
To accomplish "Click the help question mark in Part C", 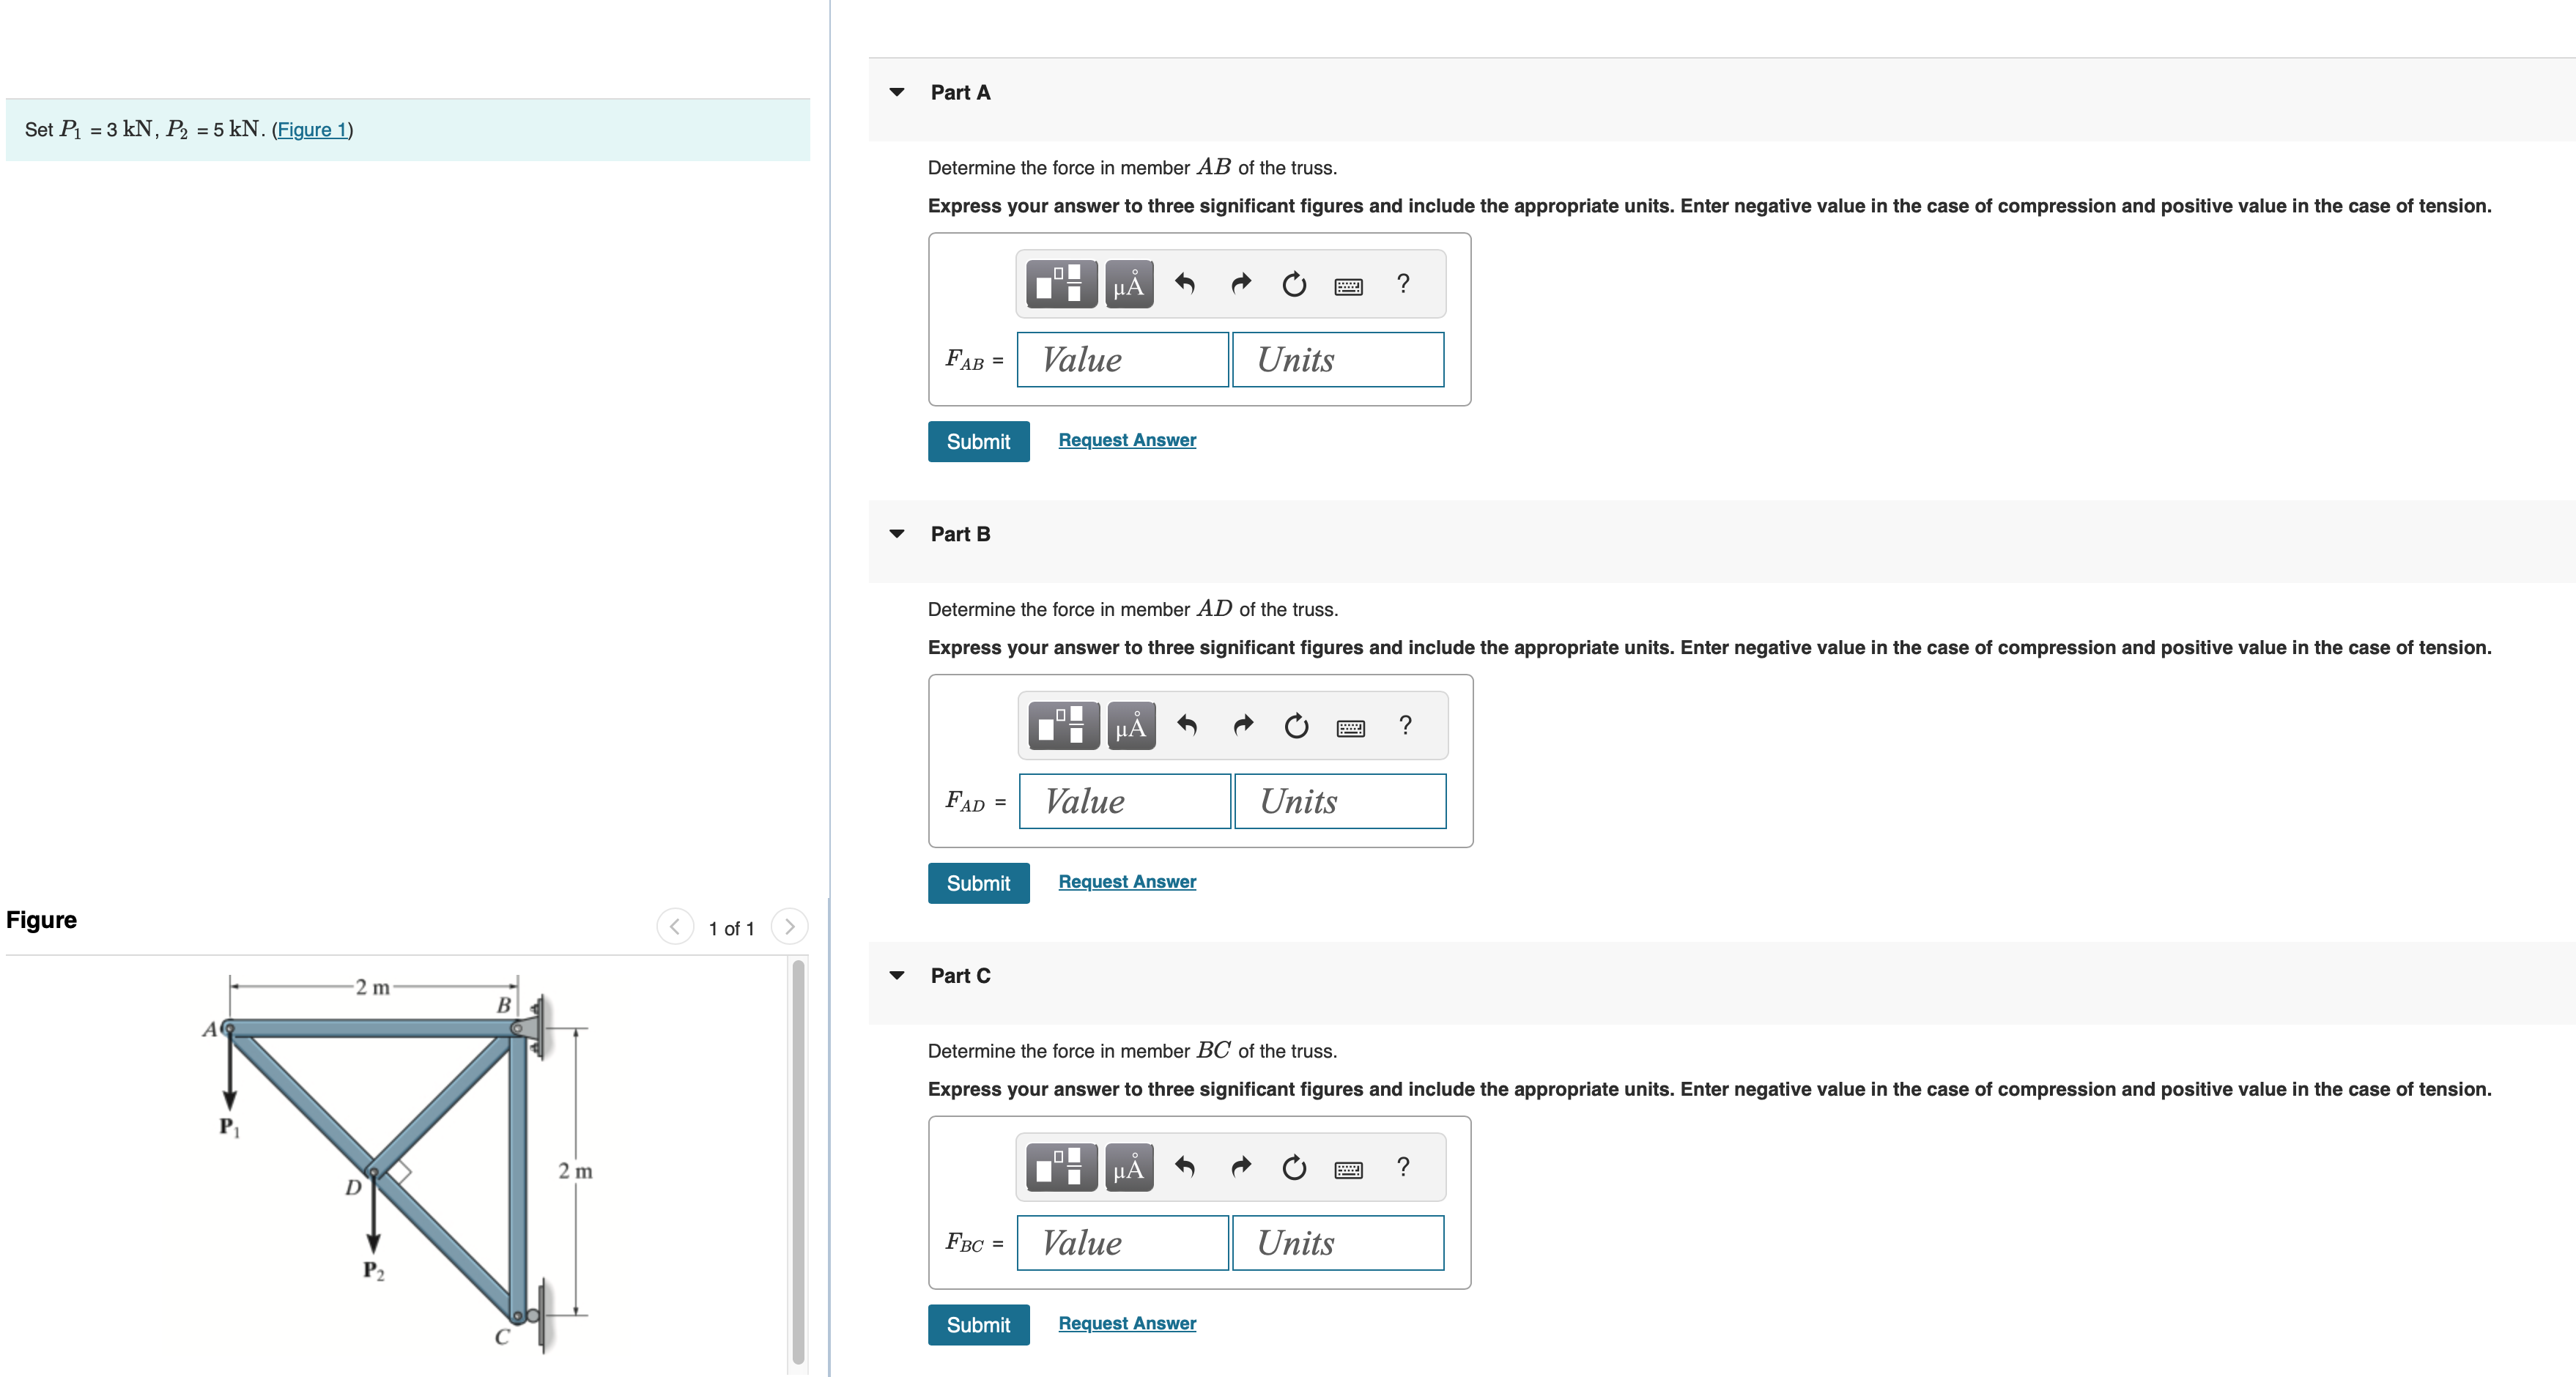I will click(x=1403, y=1167).
